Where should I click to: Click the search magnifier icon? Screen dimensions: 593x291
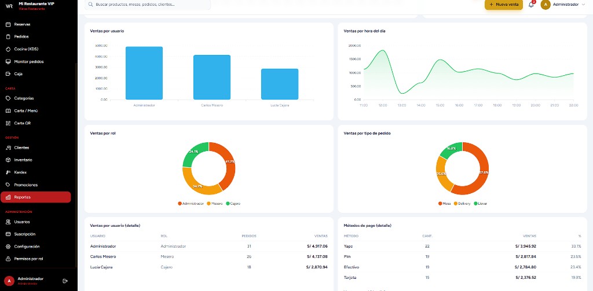(x=91, y=5)
